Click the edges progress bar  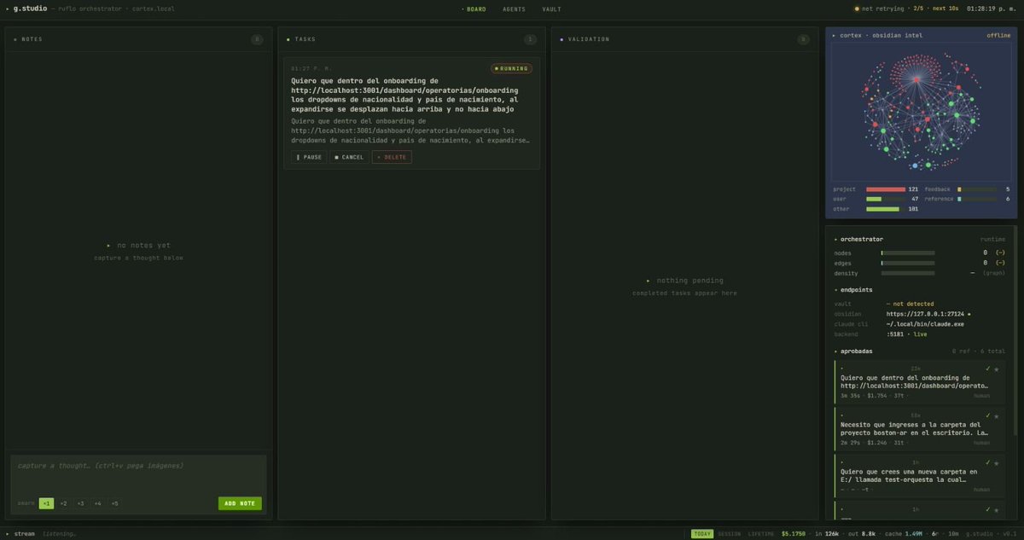click(908, 263)
